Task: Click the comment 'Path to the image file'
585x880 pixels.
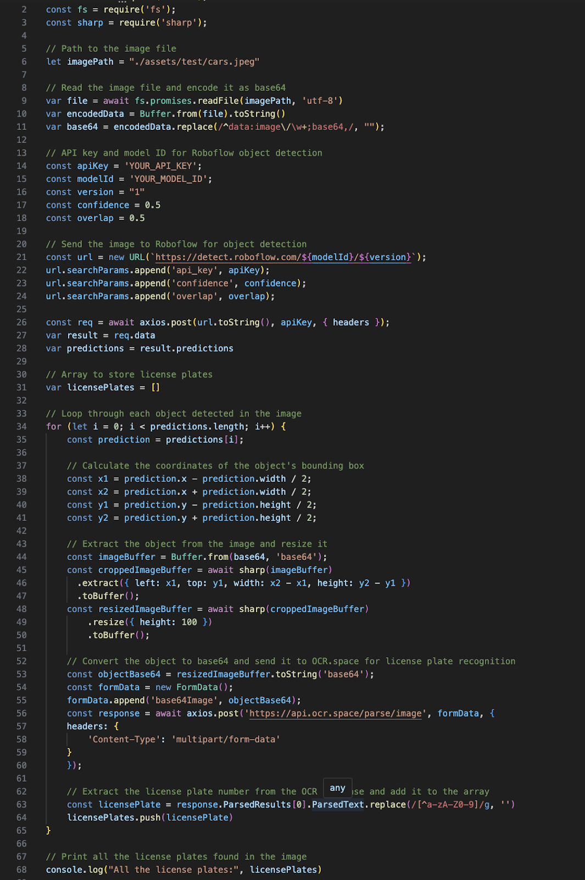Action: click(119, 48)
